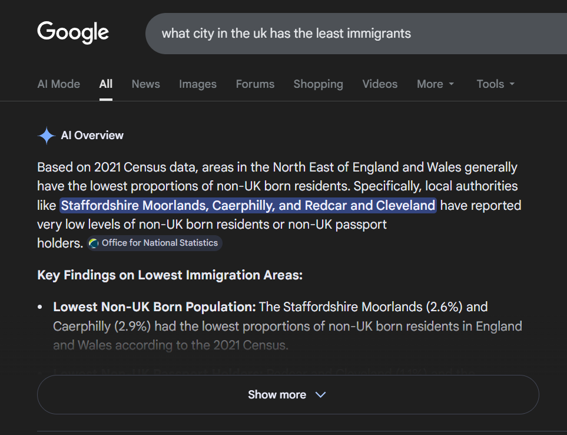Open the More dropdown menu
The image size is (567, 435).
pyautogui.click(x=436, y=84)
